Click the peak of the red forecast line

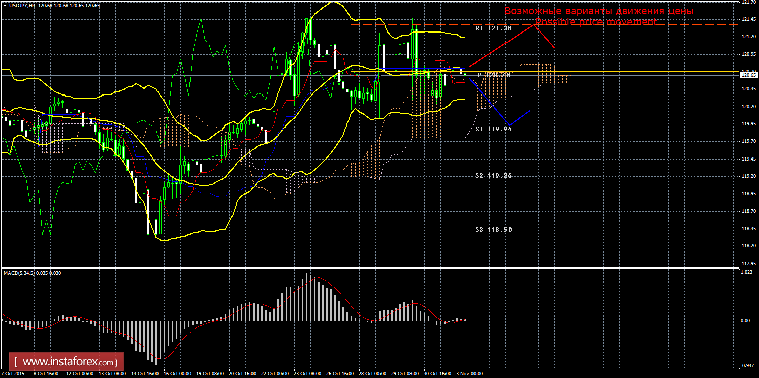(x=535, y=24)
